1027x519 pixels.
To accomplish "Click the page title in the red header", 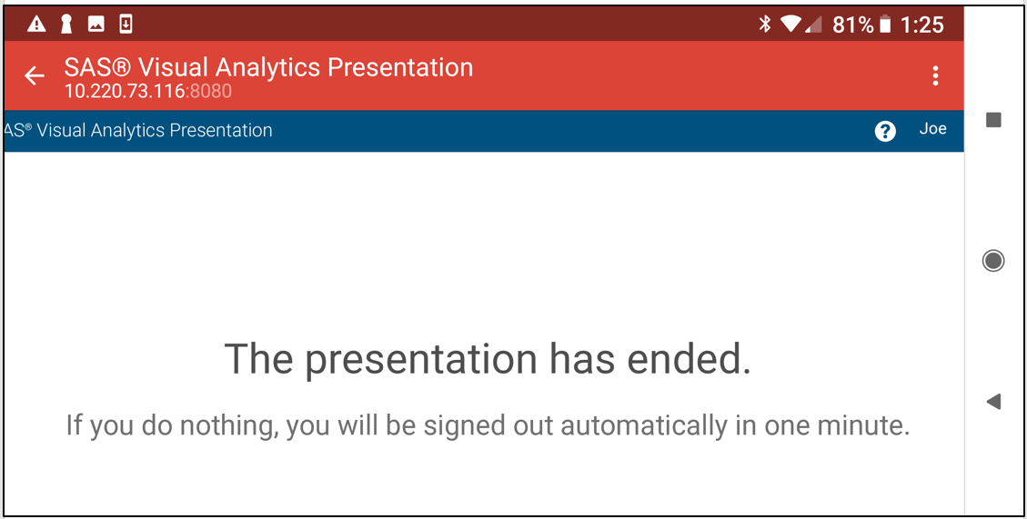I will pyautogui.click(x=268, y=67).
